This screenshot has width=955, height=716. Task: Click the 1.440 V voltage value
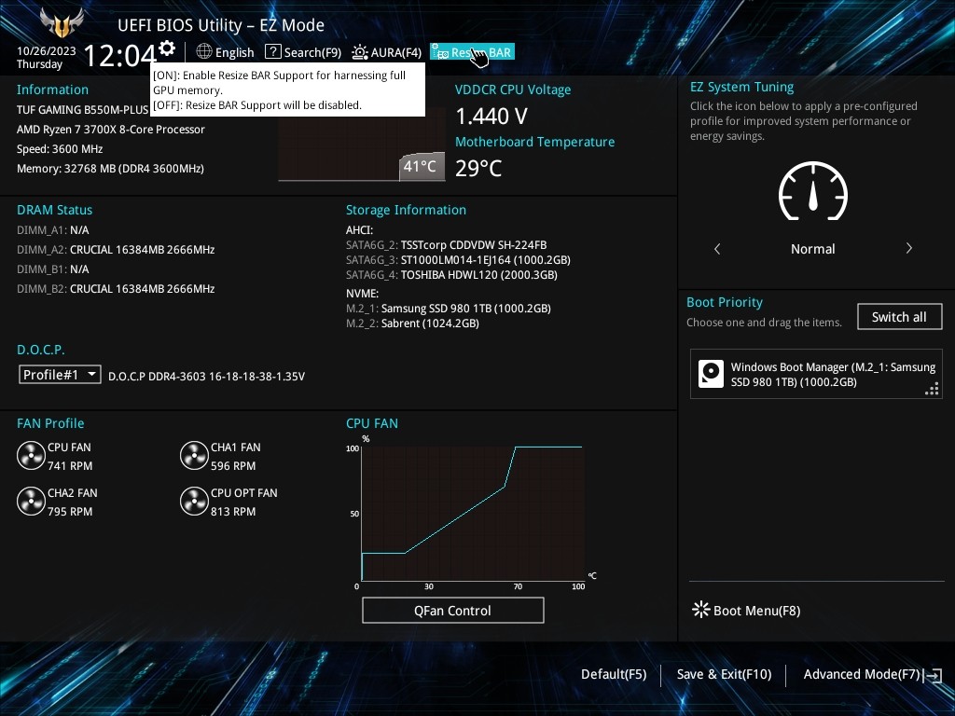(491, 116)
